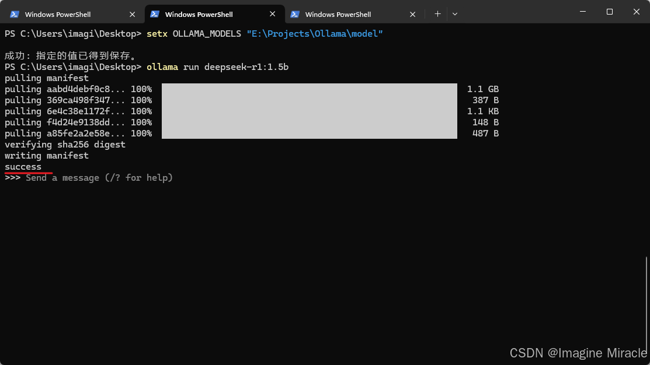This screenshot has height=365, width=650.
Task: Click the '>>>' ollama prompt marker
Action: [12, 178]
